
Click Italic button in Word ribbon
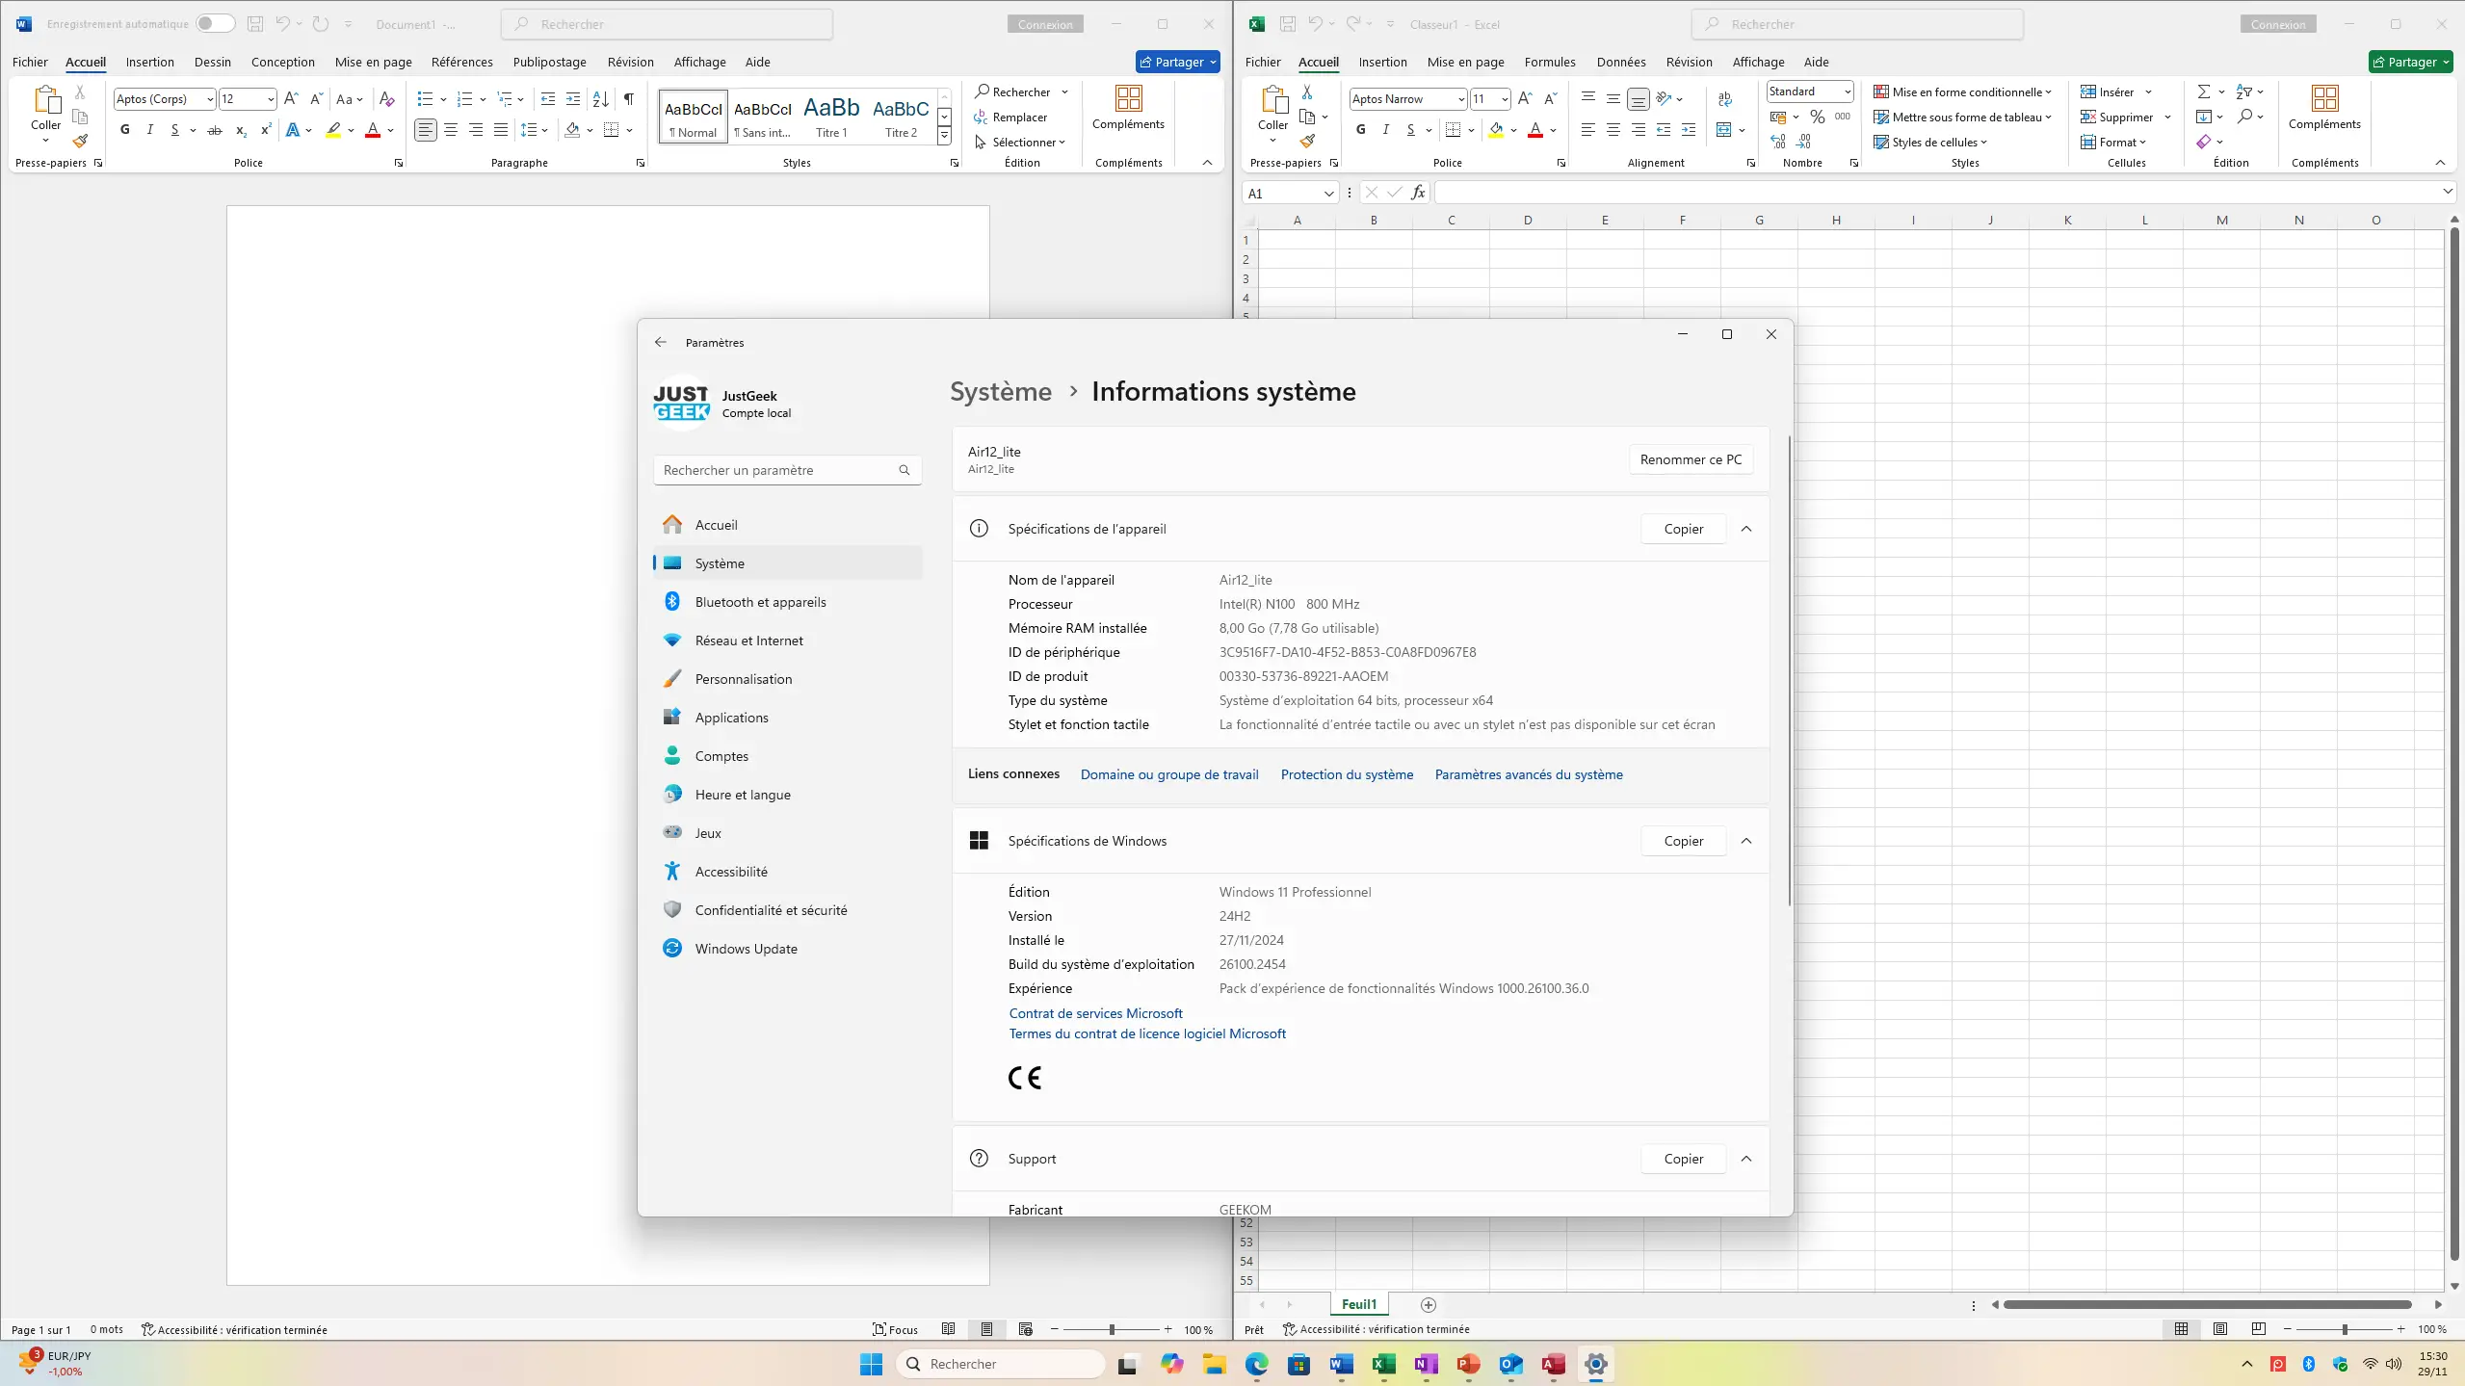coord(150,130)
